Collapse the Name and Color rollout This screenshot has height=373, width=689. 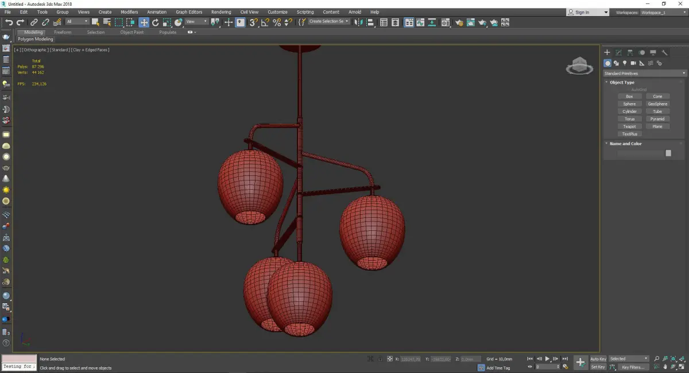pyautogui.click(x=625, y=144)
